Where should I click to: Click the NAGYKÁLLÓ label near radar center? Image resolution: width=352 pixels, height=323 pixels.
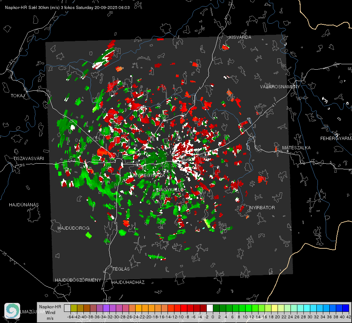click(170, 189)
